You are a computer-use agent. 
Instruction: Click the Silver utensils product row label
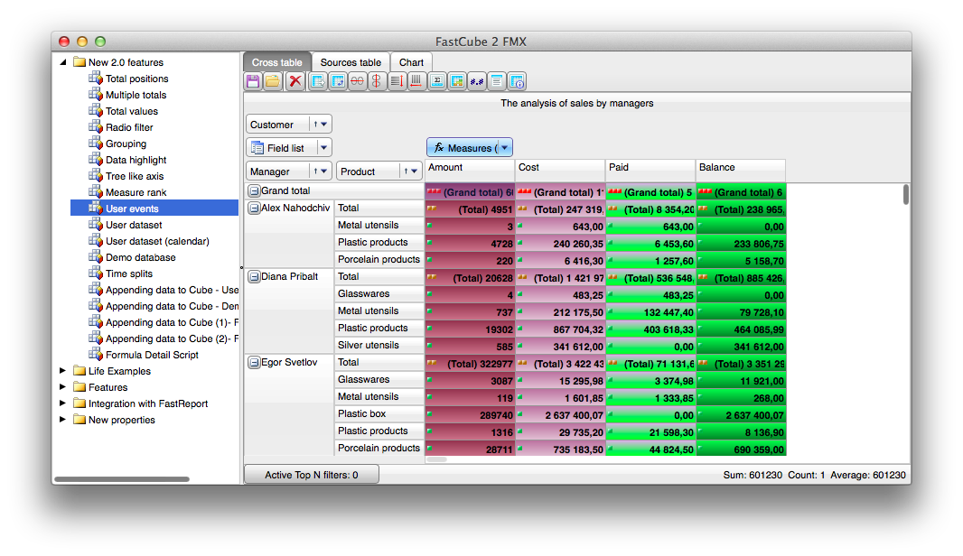click(x=379, y=345)
